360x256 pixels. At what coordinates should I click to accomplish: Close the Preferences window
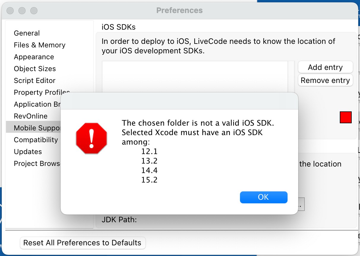[10, 11]
